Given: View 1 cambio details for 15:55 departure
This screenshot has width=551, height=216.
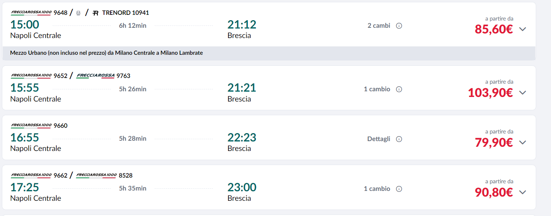Looking at the screenshot, I should [x=377, y=89].
